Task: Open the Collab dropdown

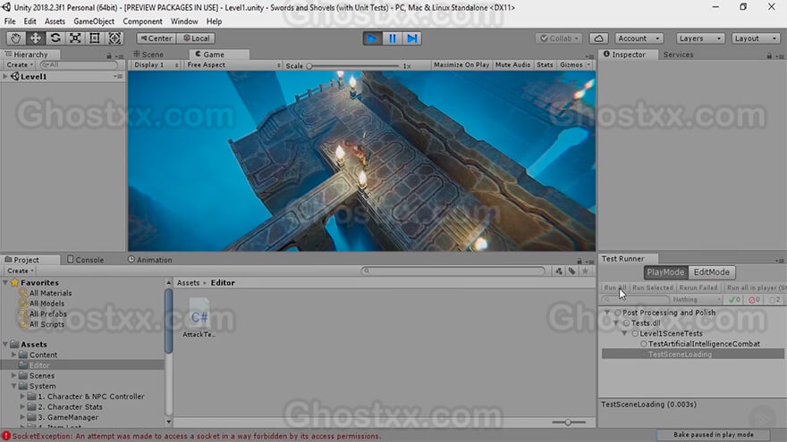Action: point(559,38)
